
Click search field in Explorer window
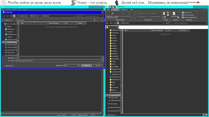pos(188,23)
